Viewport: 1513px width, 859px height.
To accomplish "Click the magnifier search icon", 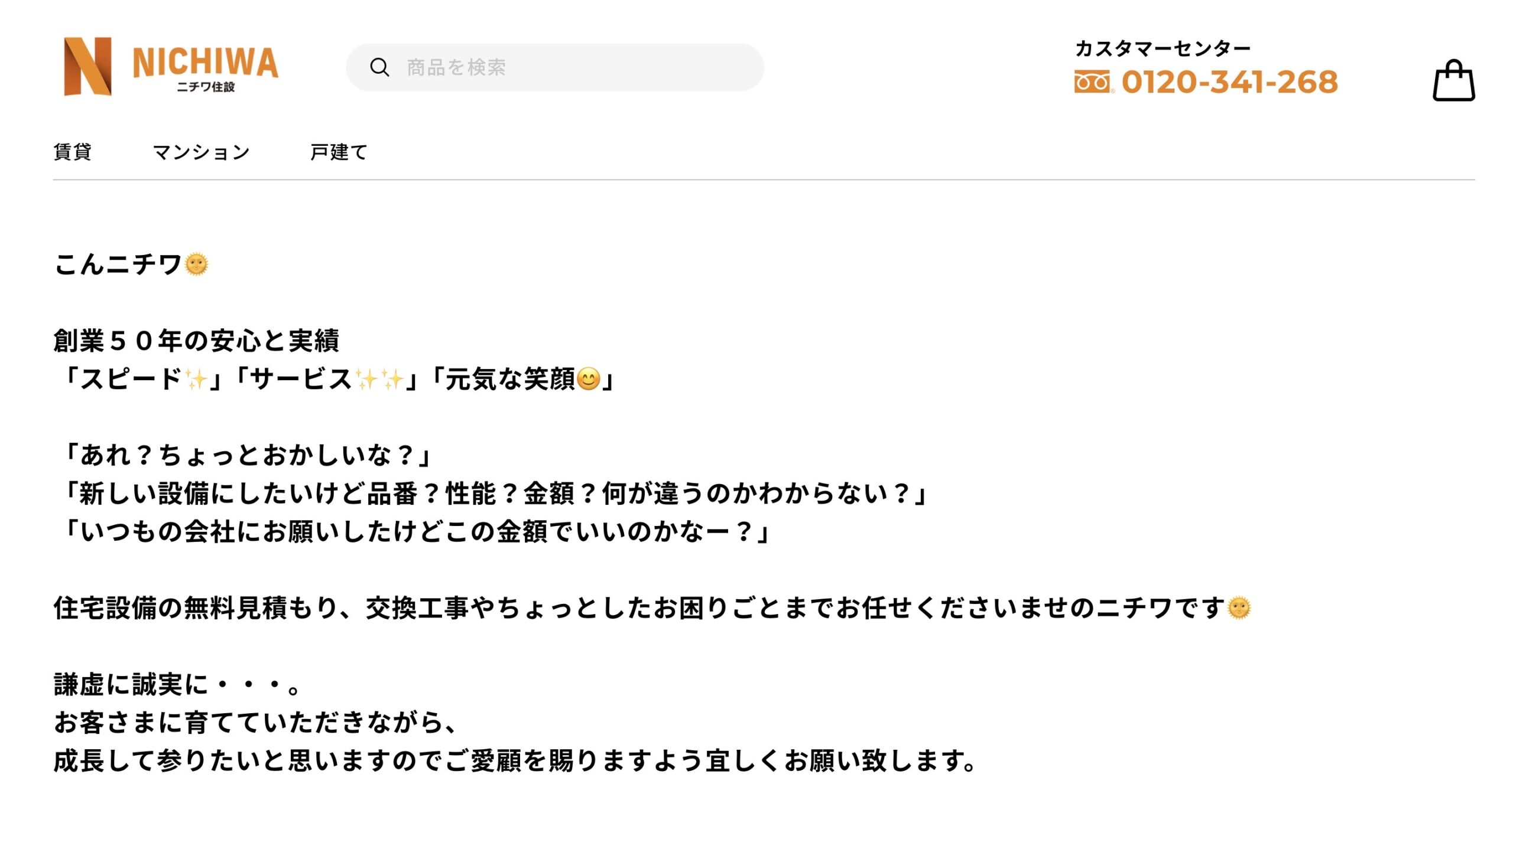I will [x=379, y=67].
